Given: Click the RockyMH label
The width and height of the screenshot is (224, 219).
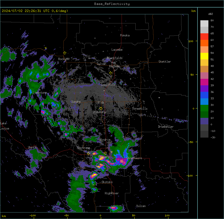Looking at the screenshot, I should pyautogui.click(x=64, y=59).
